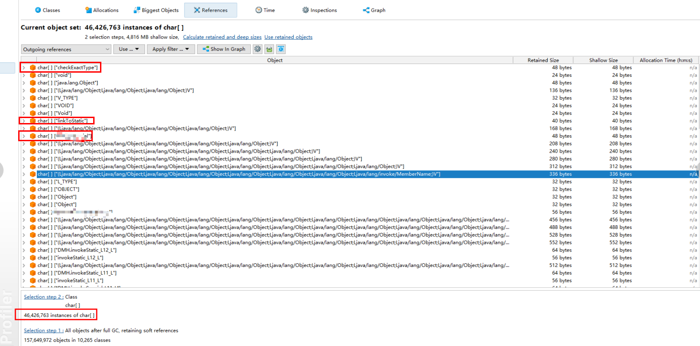Click the cube icon of the 208 bytes row

pyautogui.click(x=33, y=143)
